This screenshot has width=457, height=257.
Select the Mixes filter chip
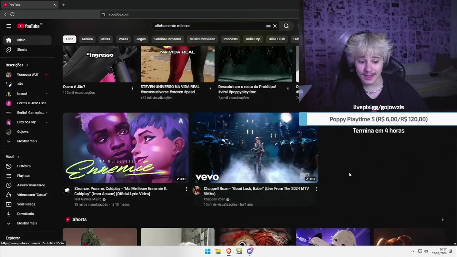106,39
